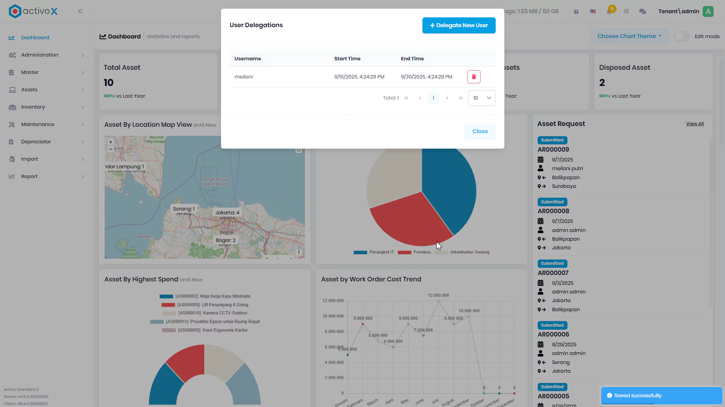This screenshot has height=407, width=725.
Task: Delete the meilani delegation with the trash icon
Action: coord(474,77)
